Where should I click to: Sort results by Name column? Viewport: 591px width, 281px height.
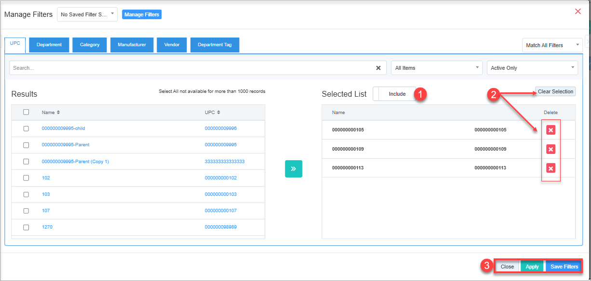51,113
